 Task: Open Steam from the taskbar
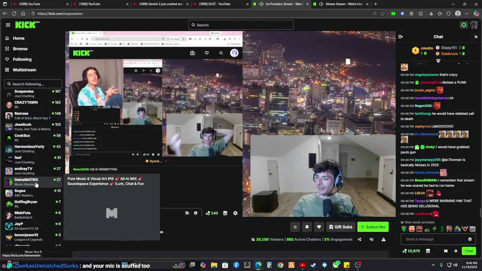click(x=313, y=265)
